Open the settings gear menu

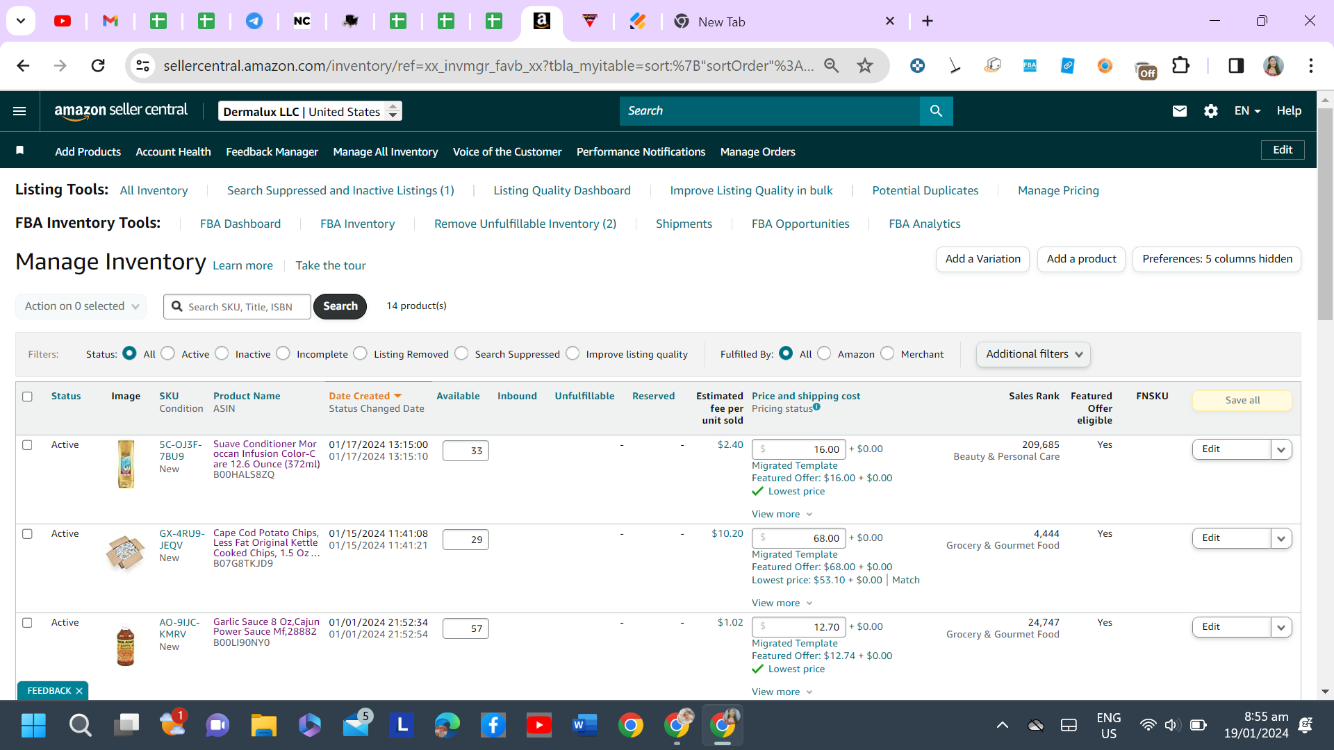coord(1211,111)
